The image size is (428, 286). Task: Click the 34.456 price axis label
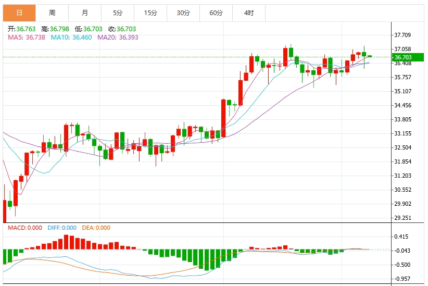402,105
